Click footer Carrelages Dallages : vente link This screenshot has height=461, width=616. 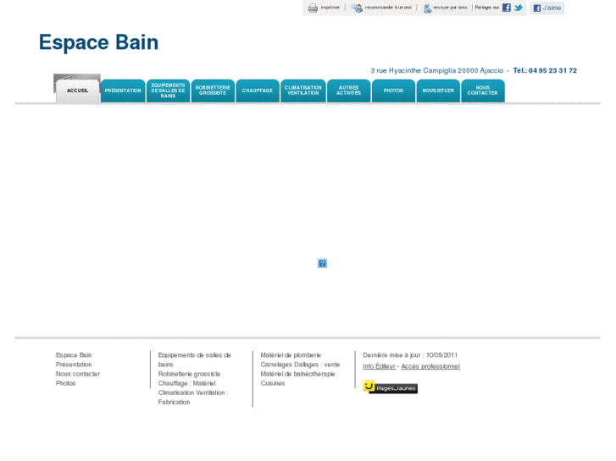300,365
